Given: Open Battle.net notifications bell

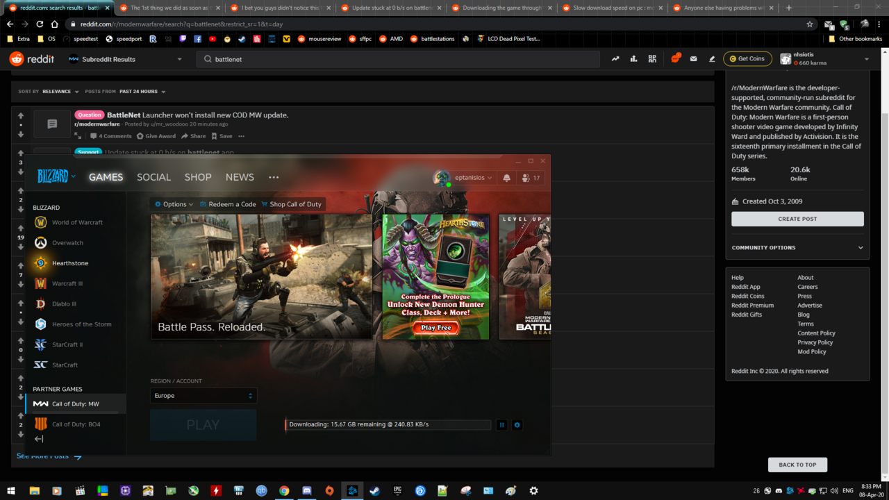Looking at the screenshot, I should click(506, 178).
